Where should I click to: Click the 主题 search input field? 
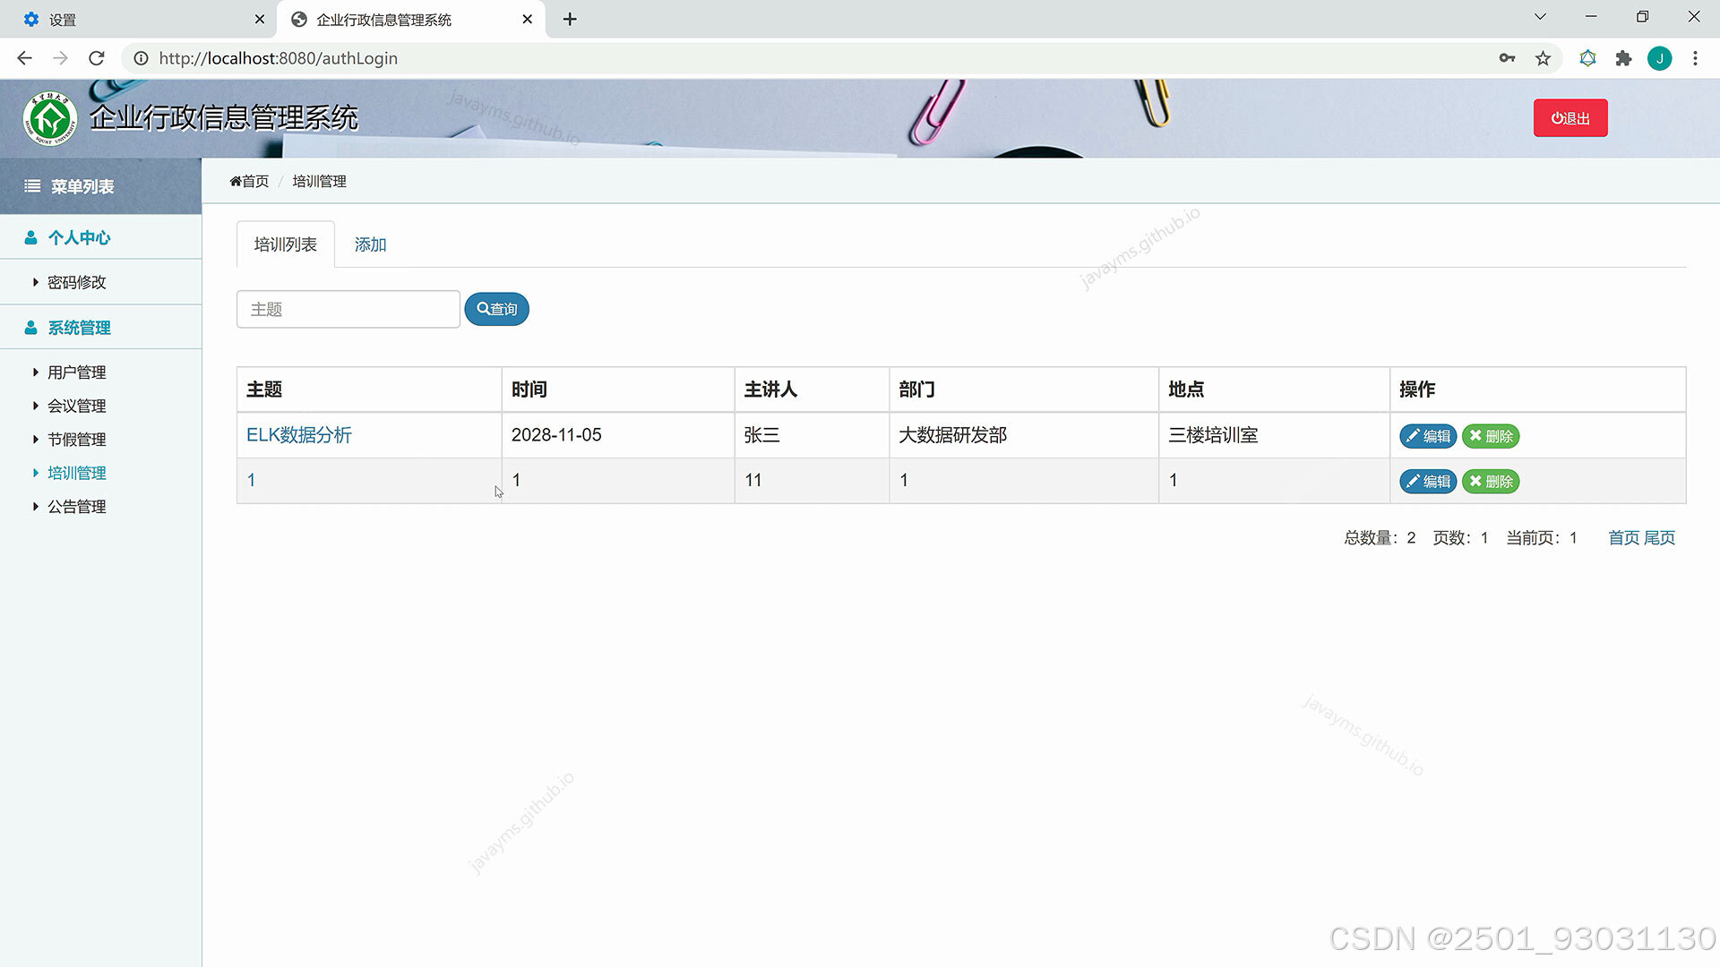coord(348,309)
